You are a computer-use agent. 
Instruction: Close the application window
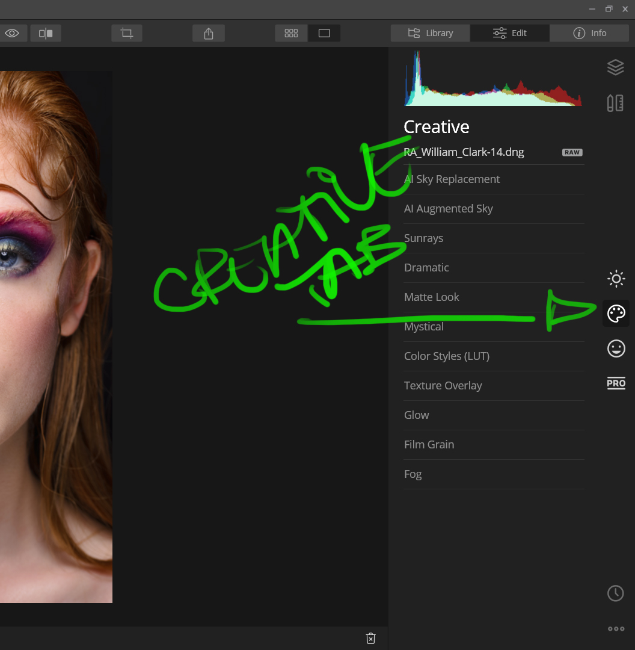(625, 8)
